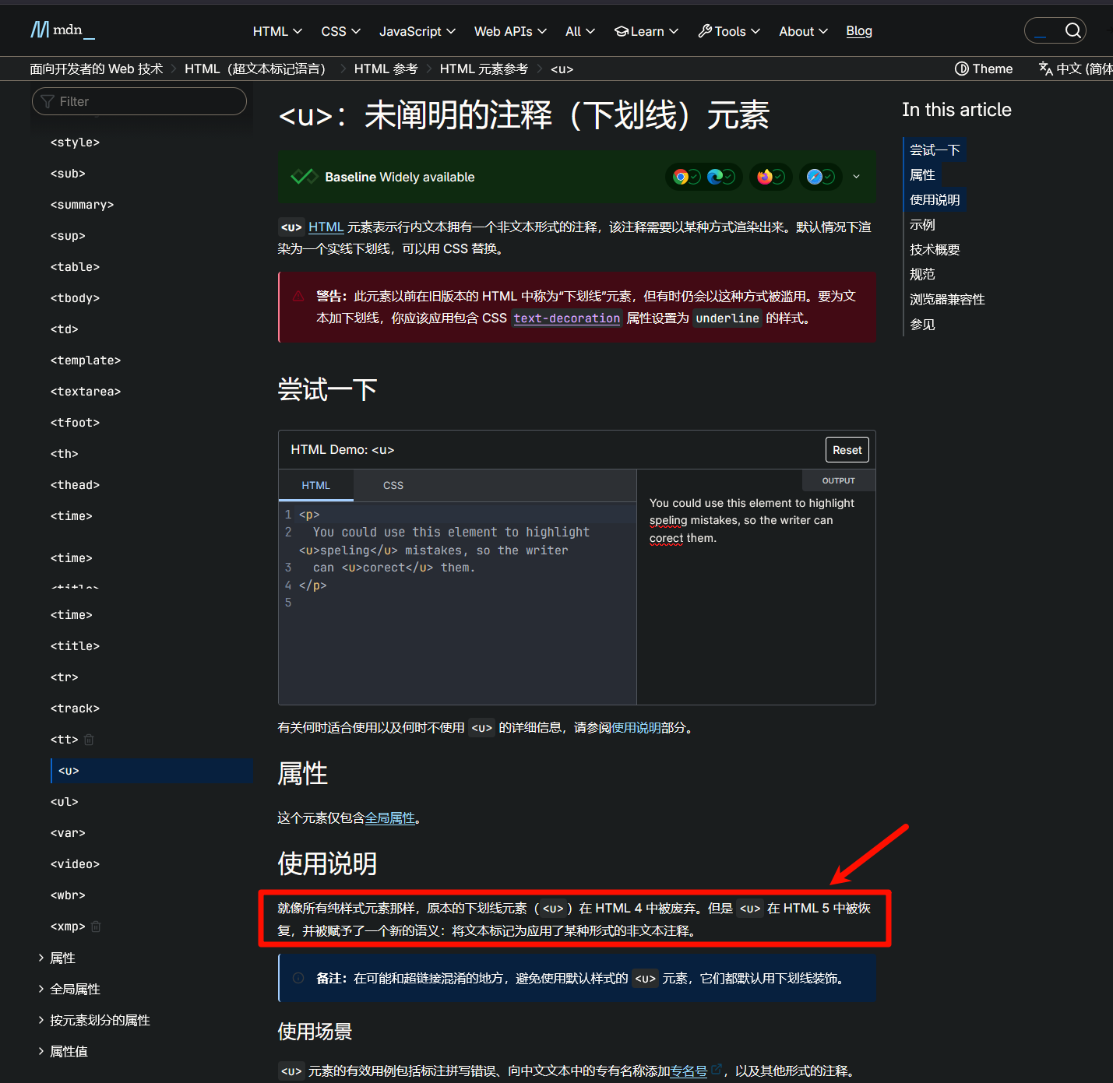Screen dimensions: 1113x1083
Task: Open the JavaScript dropdown menu
Action: (x=417, y=31)
